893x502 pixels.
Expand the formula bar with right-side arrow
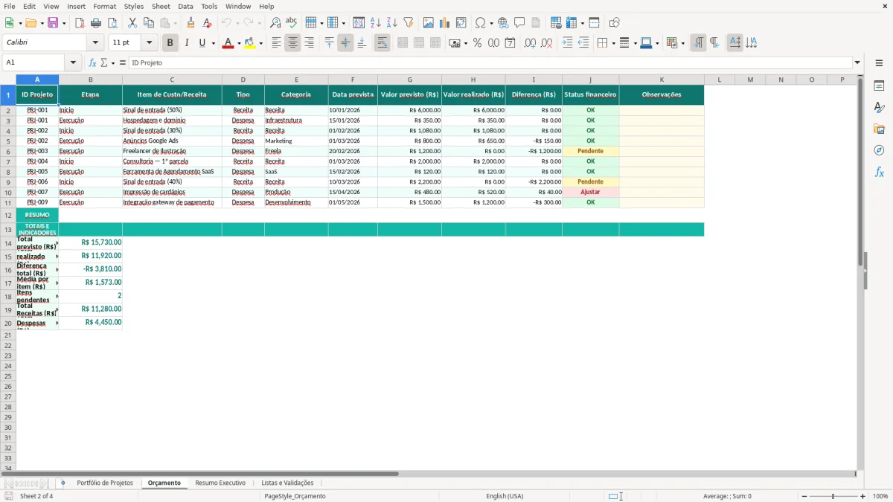857,62
